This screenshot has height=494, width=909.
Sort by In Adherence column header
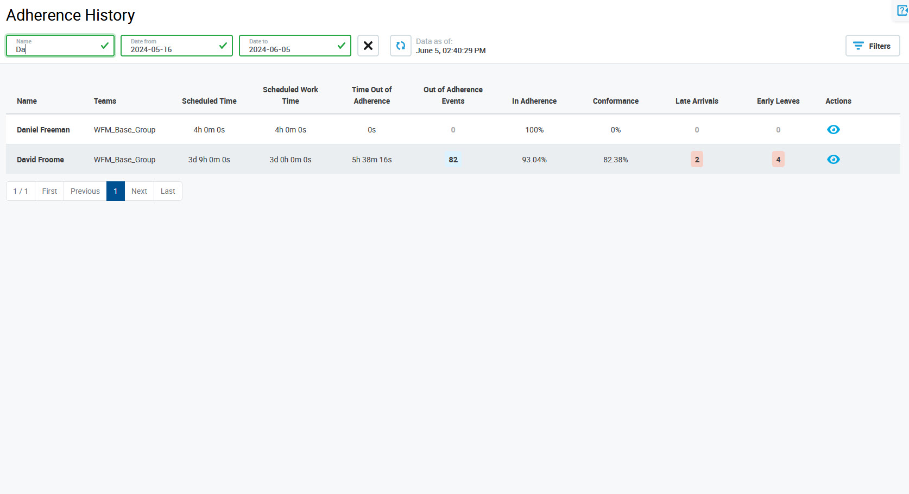[x=534, y=101]
